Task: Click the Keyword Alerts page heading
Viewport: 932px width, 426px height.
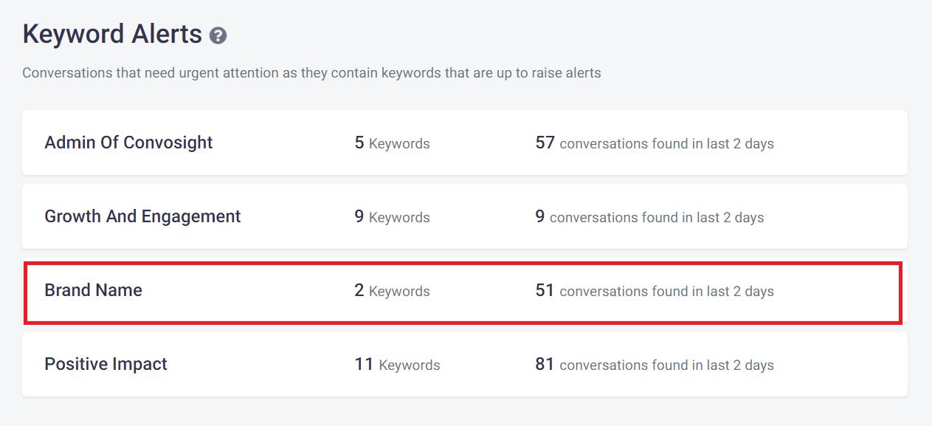Action: click(111, 33)
